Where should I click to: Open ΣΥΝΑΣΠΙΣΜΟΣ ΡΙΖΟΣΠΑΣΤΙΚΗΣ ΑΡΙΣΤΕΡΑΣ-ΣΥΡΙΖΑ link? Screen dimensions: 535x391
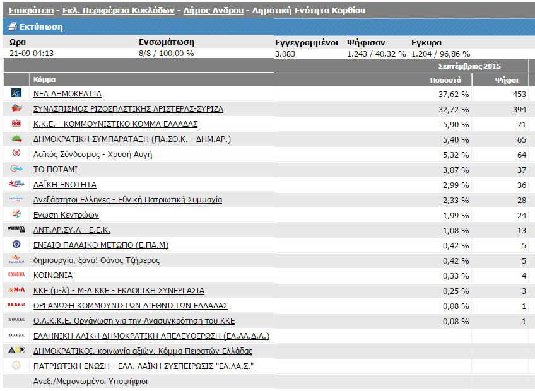point(128,109)
